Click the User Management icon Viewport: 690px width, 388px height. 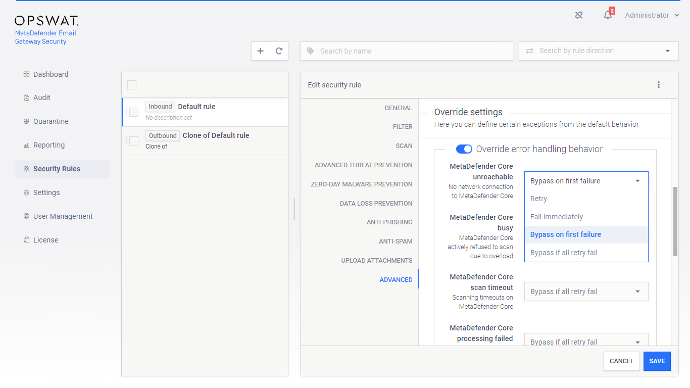click(x=26, y=216)
